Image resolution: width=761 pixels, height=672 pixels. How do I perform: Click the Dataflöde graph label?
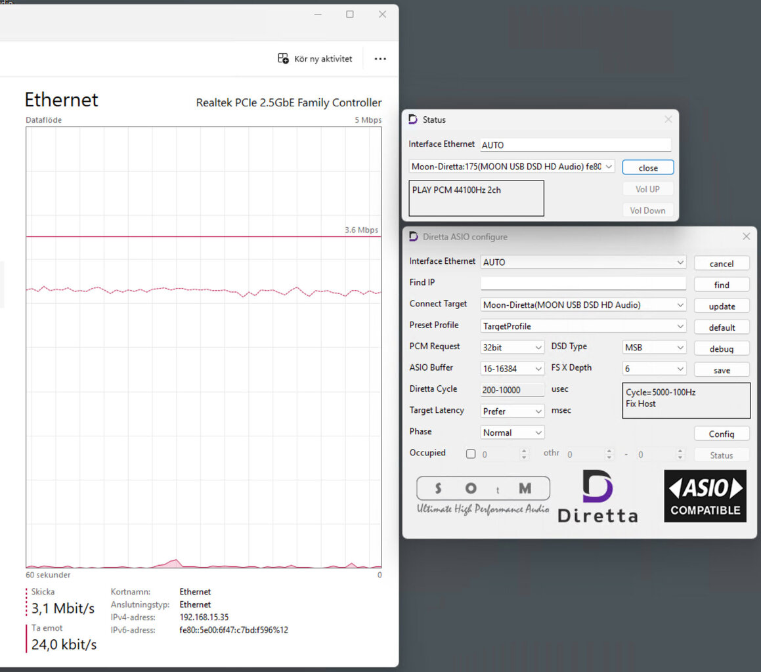[x=44, y=120]
